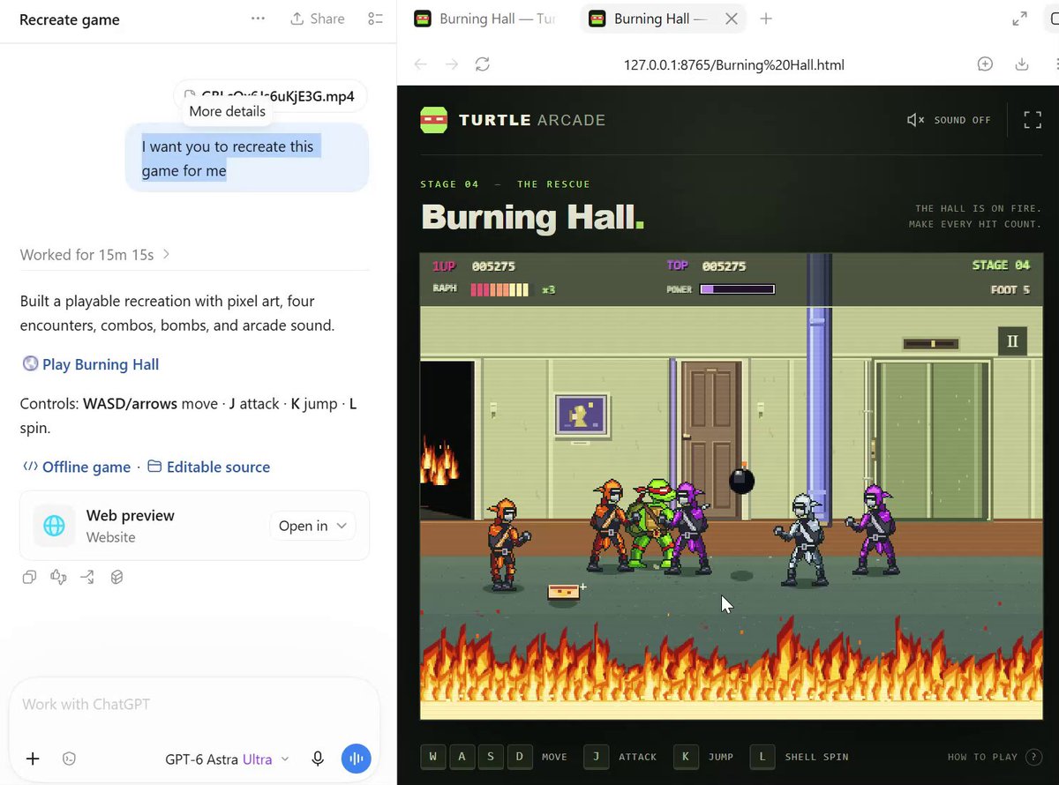
Task: Open the Offline game link
Action: (77, 467)
